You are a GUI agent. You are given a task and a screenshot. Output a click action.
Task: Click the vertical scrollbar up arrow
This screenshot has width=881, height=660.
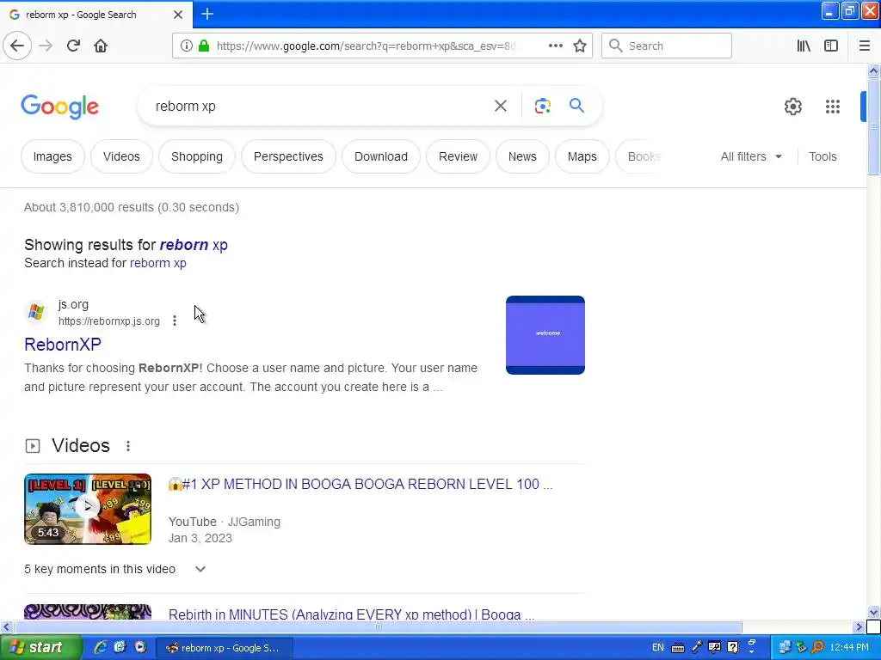click(x=873, y=70)
